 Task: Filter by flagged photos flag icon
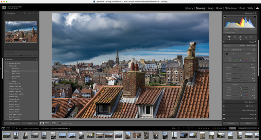179,128
